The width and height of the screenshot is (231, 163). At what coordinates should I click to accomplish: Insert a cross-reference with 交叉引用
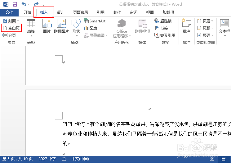coord(165,35)
